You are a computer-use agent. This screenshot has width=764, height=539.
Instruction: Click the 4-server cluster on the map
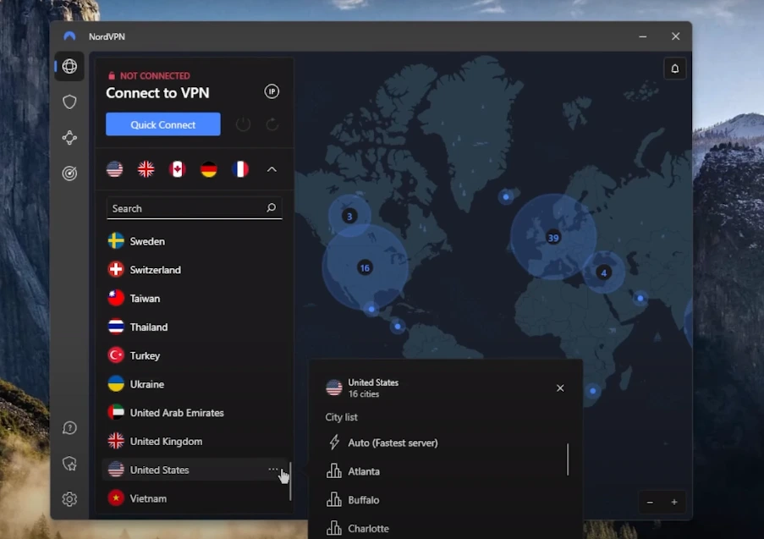[x=604, y=272]
